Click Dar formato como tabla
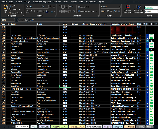 (138, 9)
